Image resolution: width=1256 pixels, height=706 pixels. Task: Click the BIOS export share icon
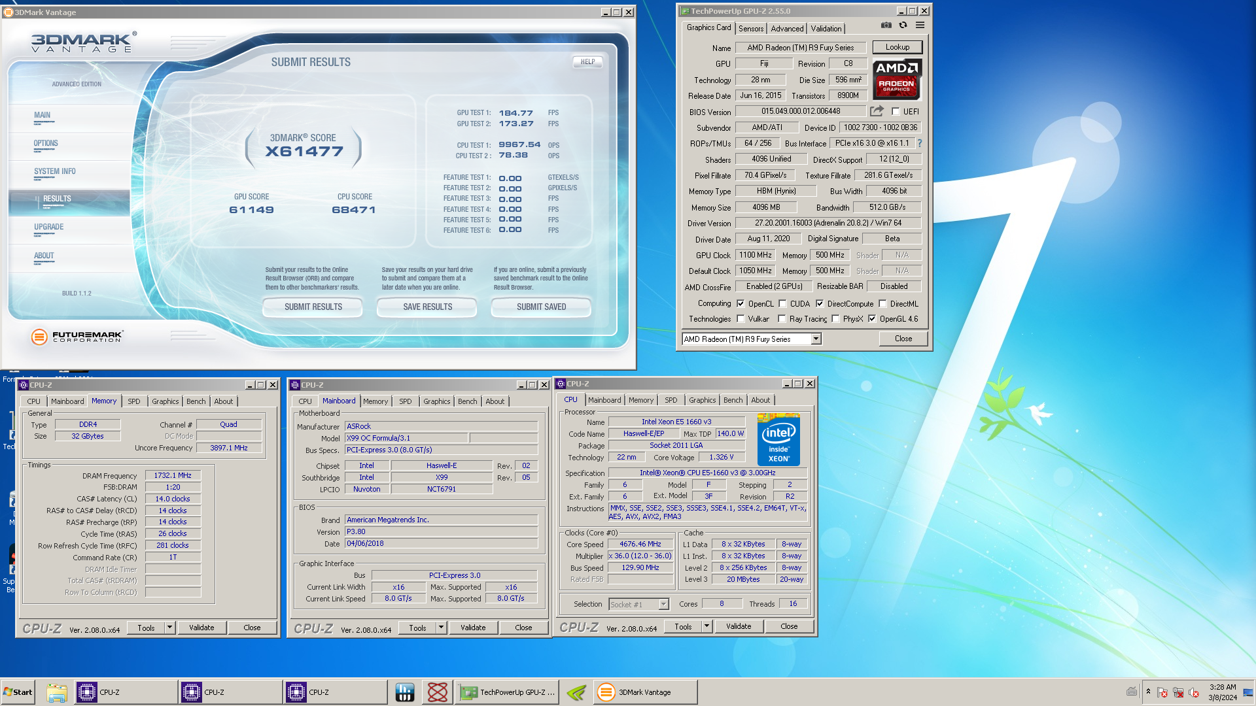tap(877, 111)
